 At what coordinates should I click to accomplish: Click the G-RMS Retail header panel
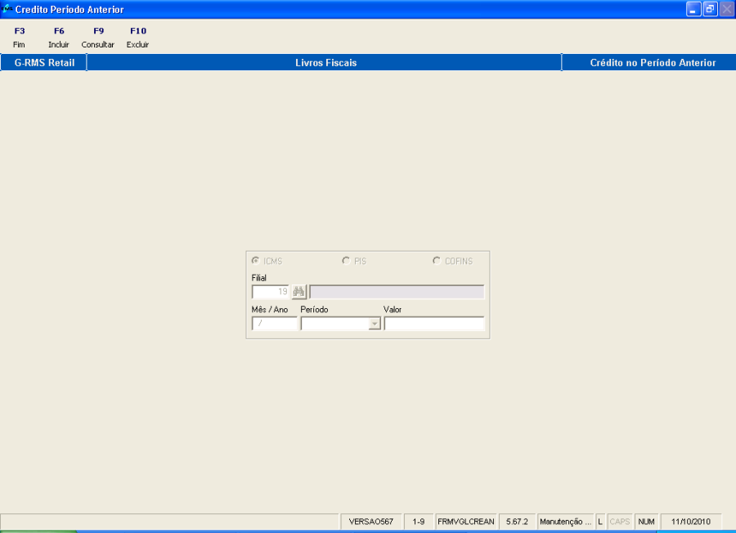43,62
